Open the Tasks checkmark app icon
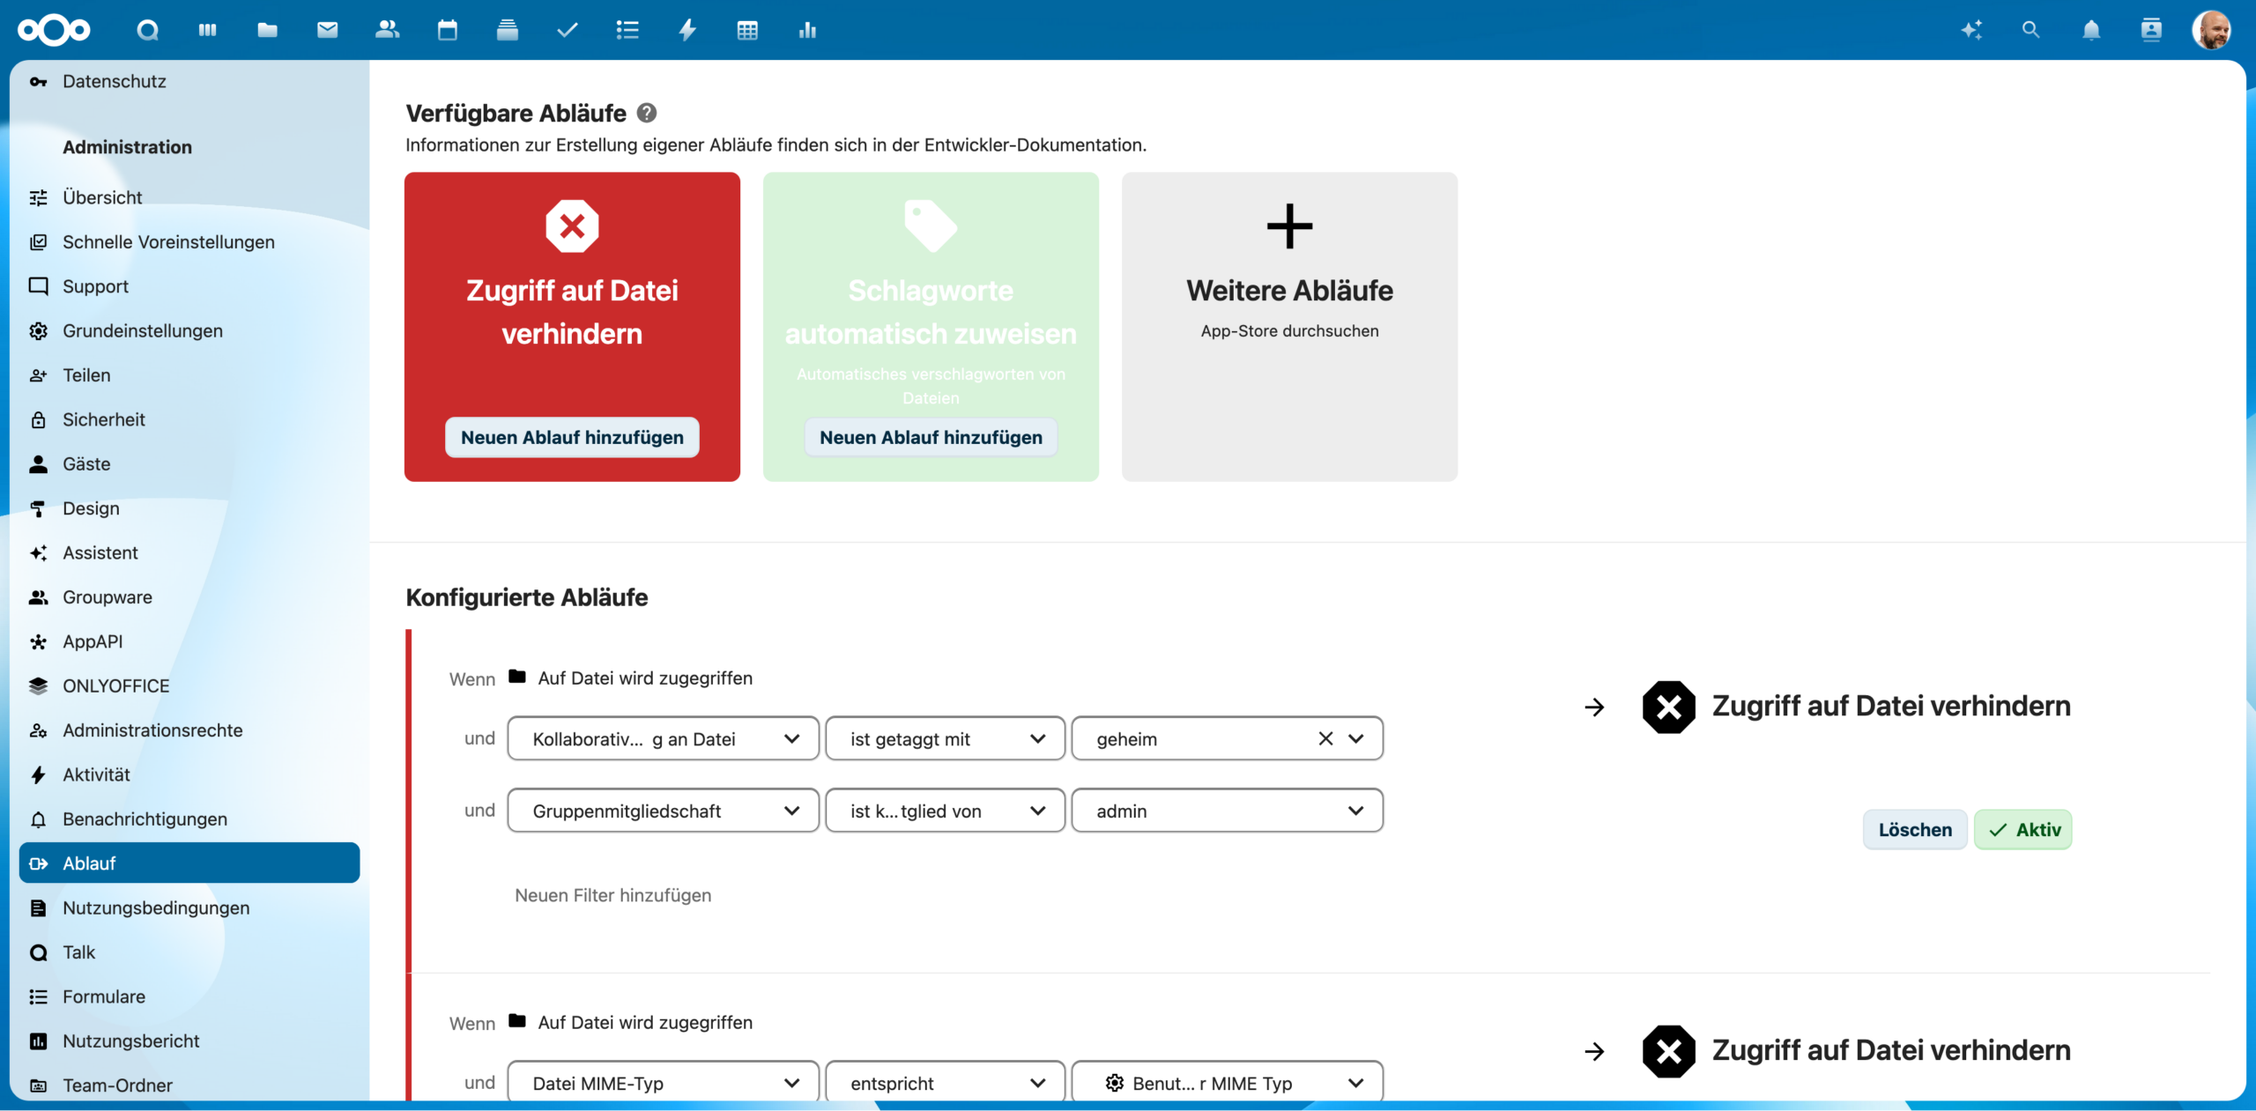The height and width of the screenshot is (1111, 2256). [x=567, y=30]
